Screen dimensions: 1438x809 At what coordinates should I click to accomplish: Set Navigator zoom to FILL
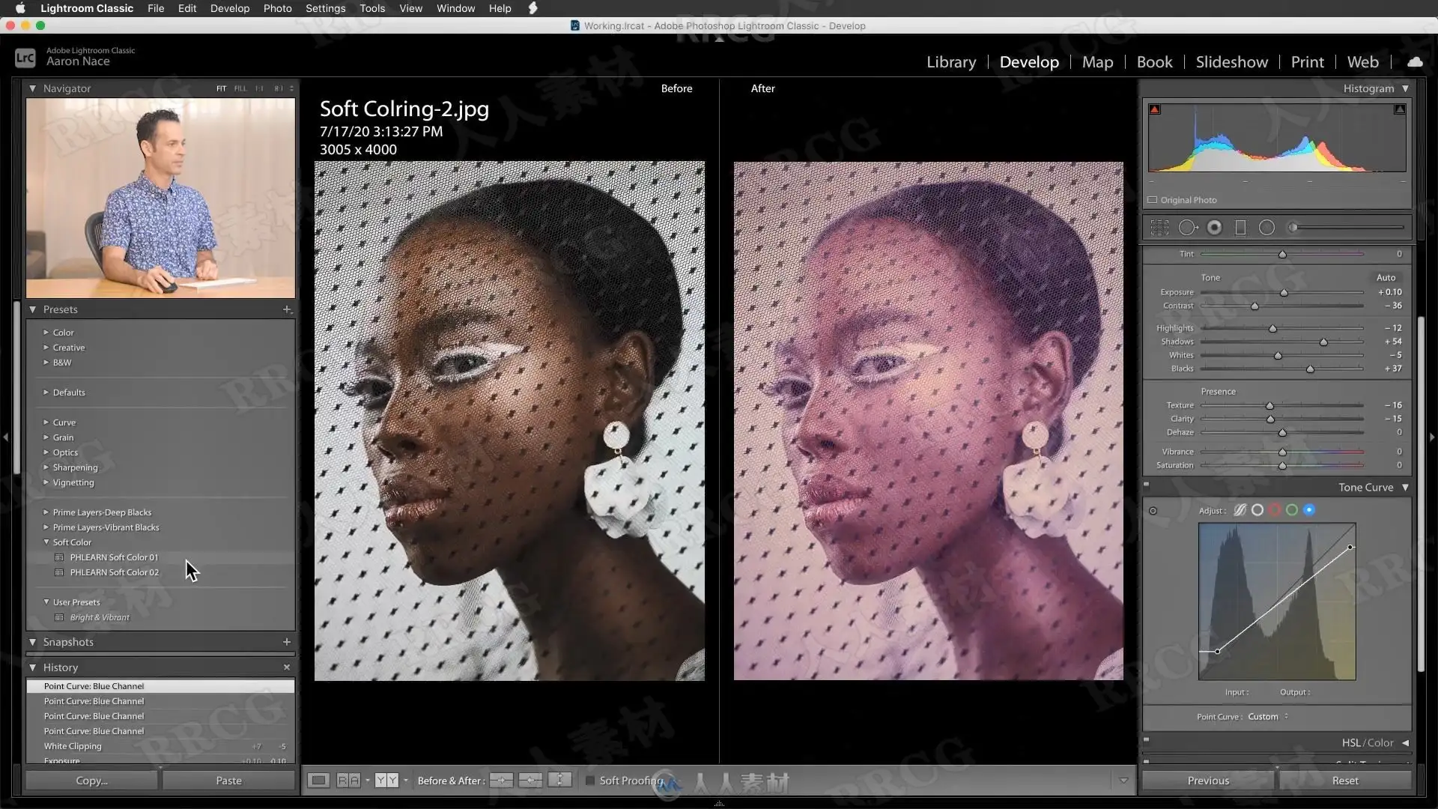coord(240,88)
